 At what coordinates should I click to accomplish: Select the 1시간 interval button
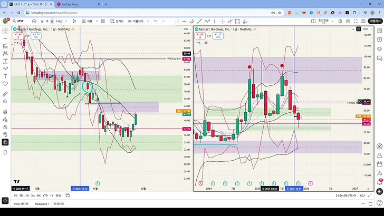(x=59, y=21)
